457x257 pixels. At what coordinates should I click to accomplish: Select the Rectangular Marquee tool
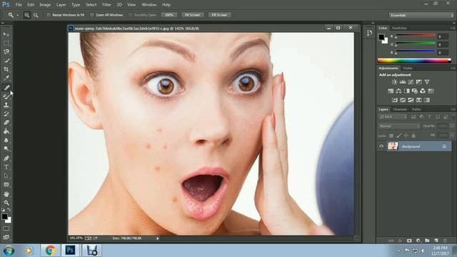(6, 43)
